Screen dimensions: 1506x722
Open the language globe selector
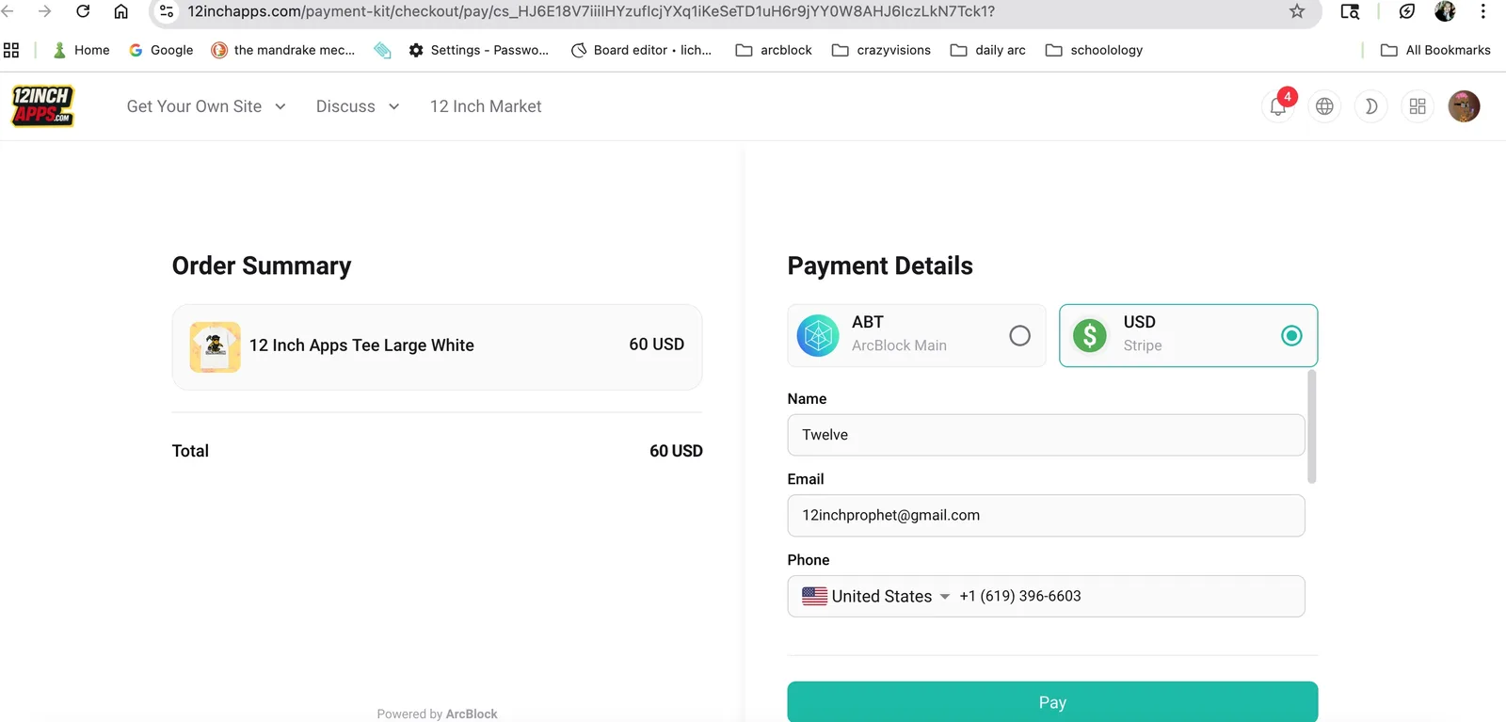click(1324, 106)
